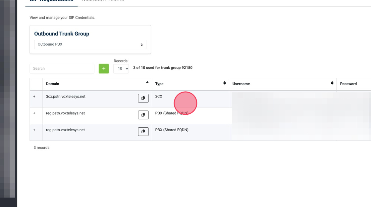Click the 3cx.pstn.voxtelesys.net domain text
The height and width of the screenshot is (207, 371).
point(66,97)
